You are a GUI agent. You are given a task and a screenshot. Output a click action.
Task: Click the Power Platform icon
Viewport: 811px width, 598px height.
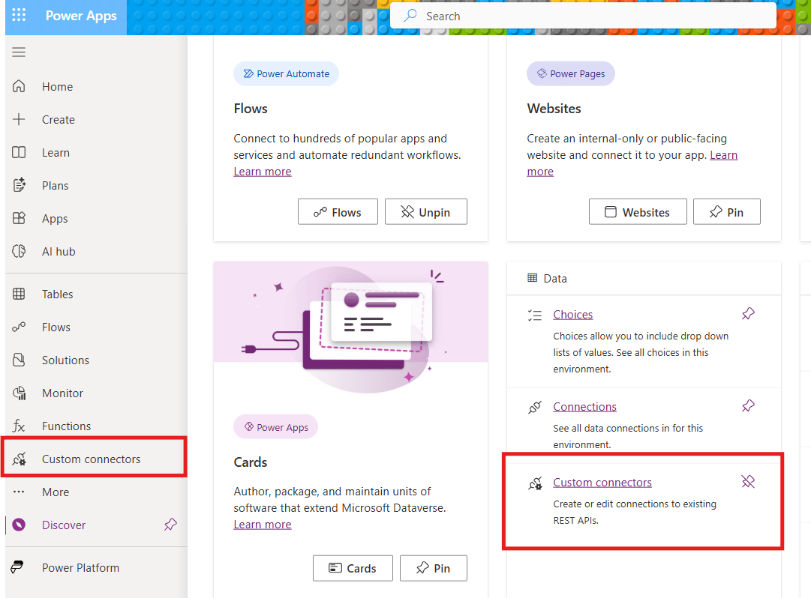point(17,567)
